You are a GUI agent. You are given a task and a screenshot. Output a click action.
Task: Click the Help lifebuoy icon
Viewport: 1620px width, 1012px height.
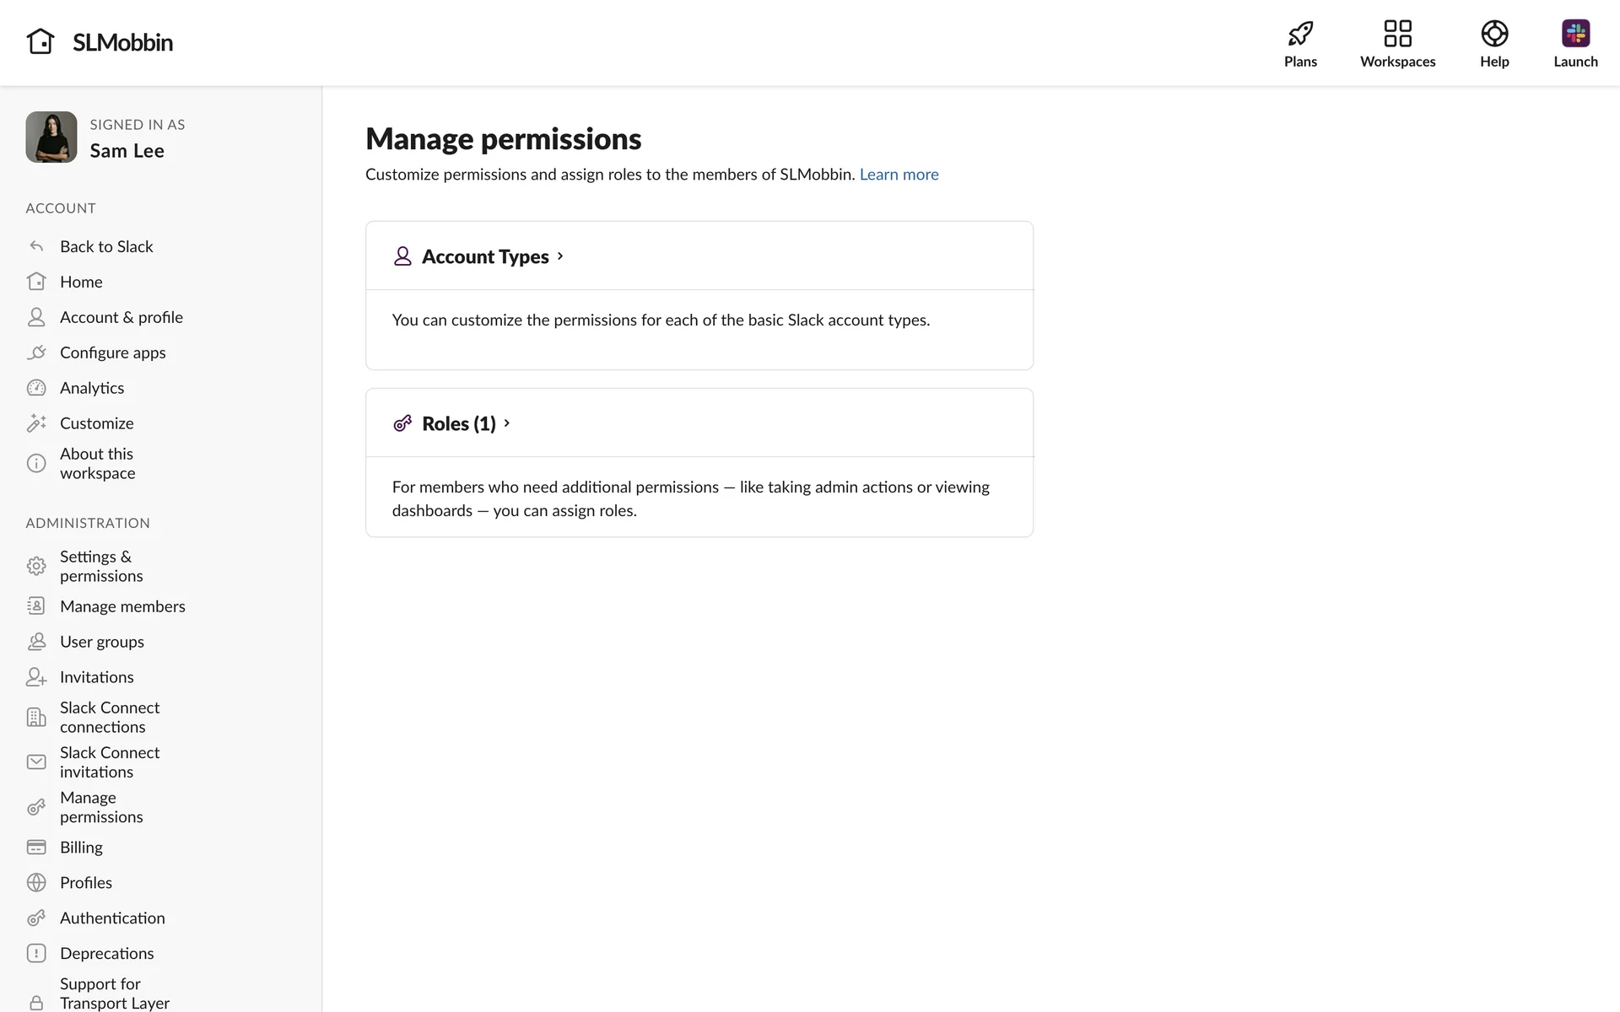pos(1493,34)
